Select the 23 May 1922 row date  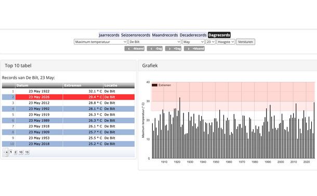coord(39,91)
